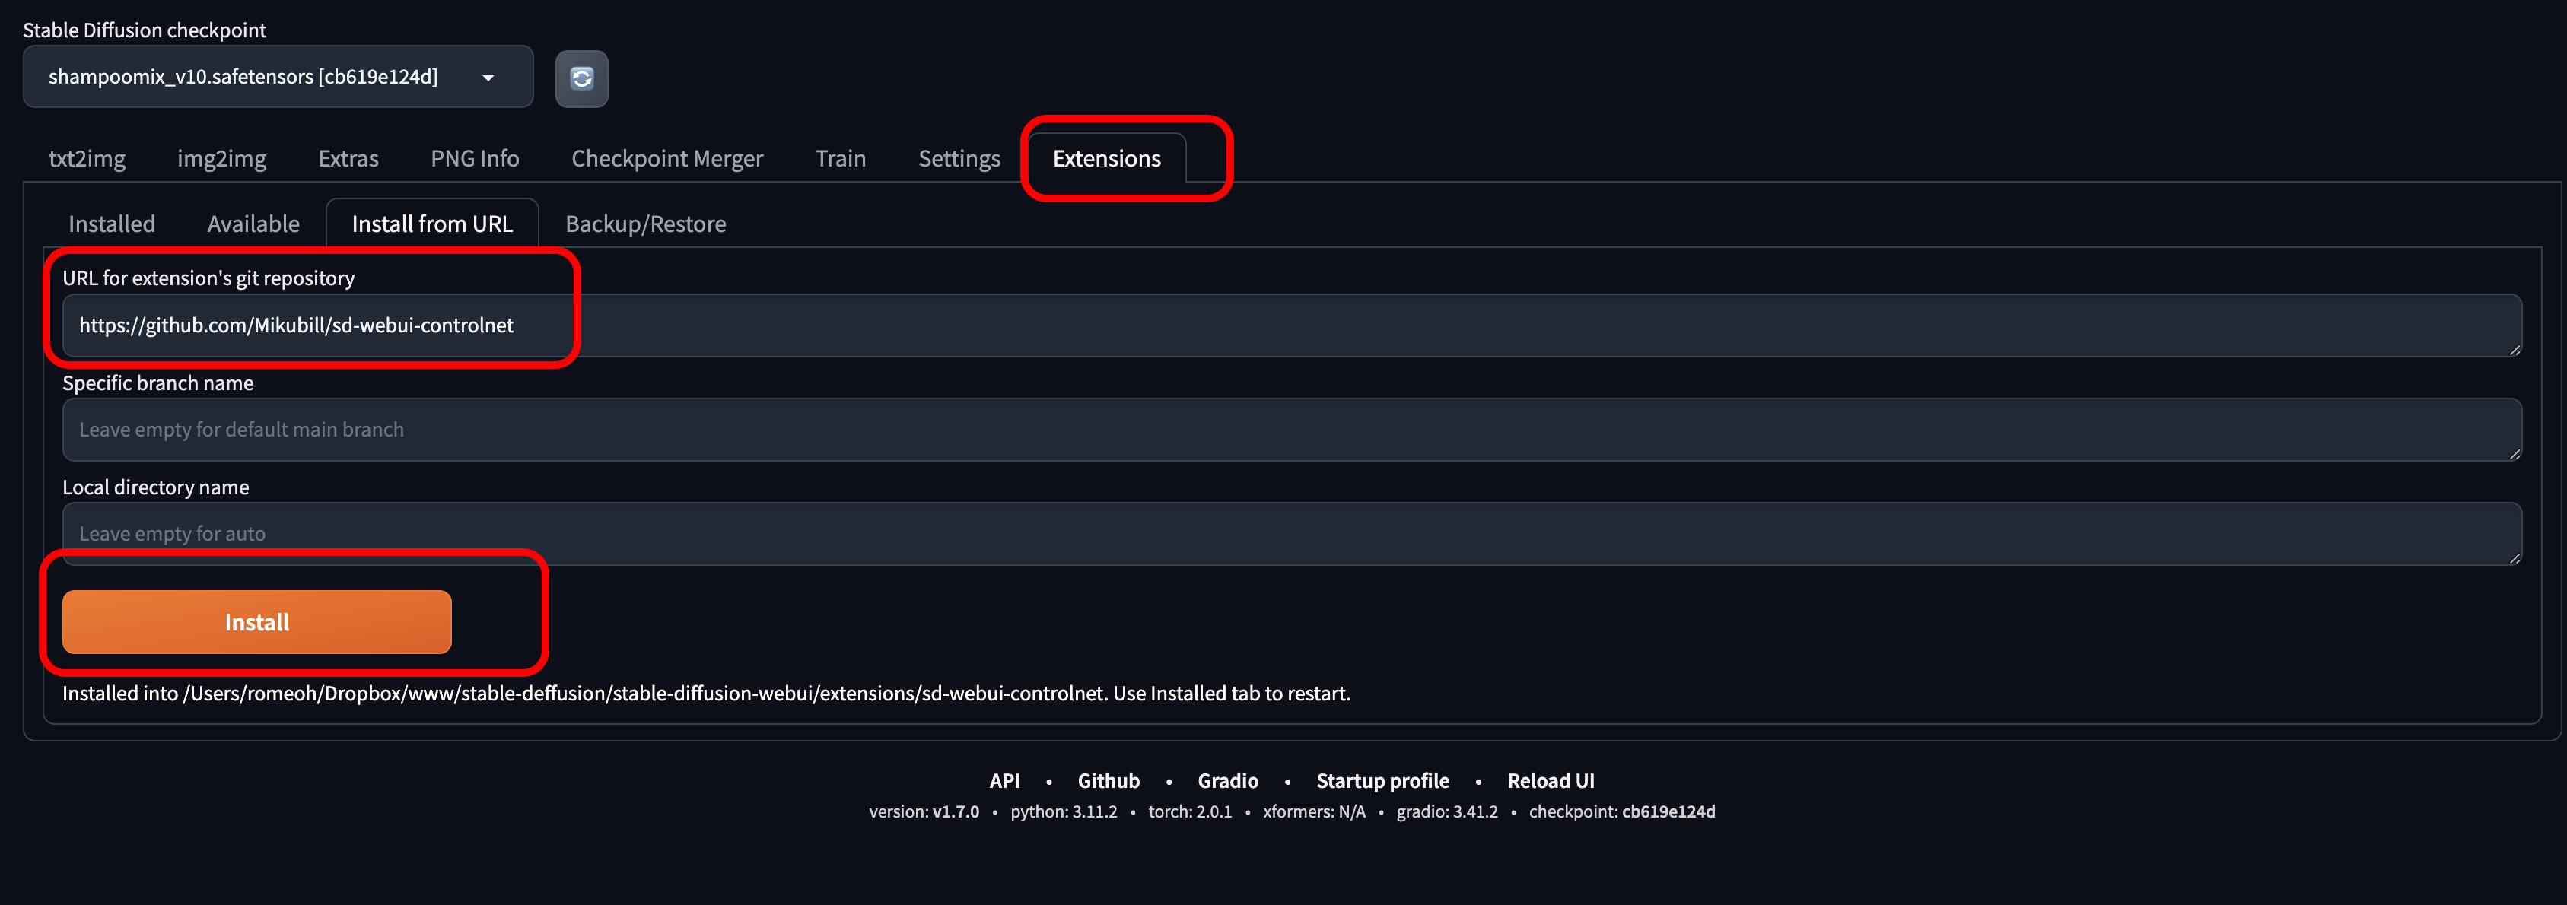Image resolution: width=2567 pixels, height=905 pixels.
Task: Open the img2img tab
Action: [221, 158]
